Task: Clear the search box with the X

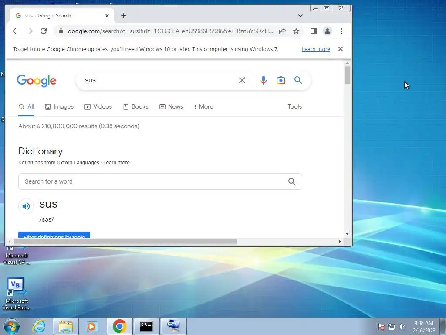Action: 242,80
